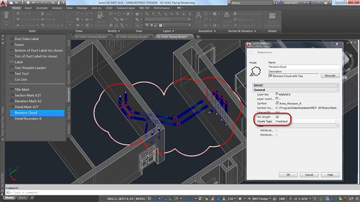The width and height of the screenshot is (360, 202).
Task: Toggle ortho mode in status bar
Action: point(170,199)
